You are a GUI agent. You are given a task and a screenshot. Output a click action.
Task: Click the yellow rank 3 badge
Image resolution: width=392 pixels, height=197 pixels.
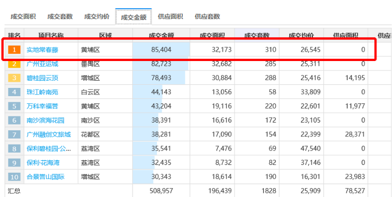click(x=14, y=78)
